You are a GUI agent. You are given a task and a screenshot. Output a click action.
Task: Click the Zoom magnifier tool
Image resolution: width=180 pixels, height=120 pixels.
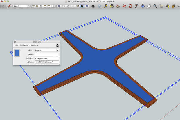point(155,6)
